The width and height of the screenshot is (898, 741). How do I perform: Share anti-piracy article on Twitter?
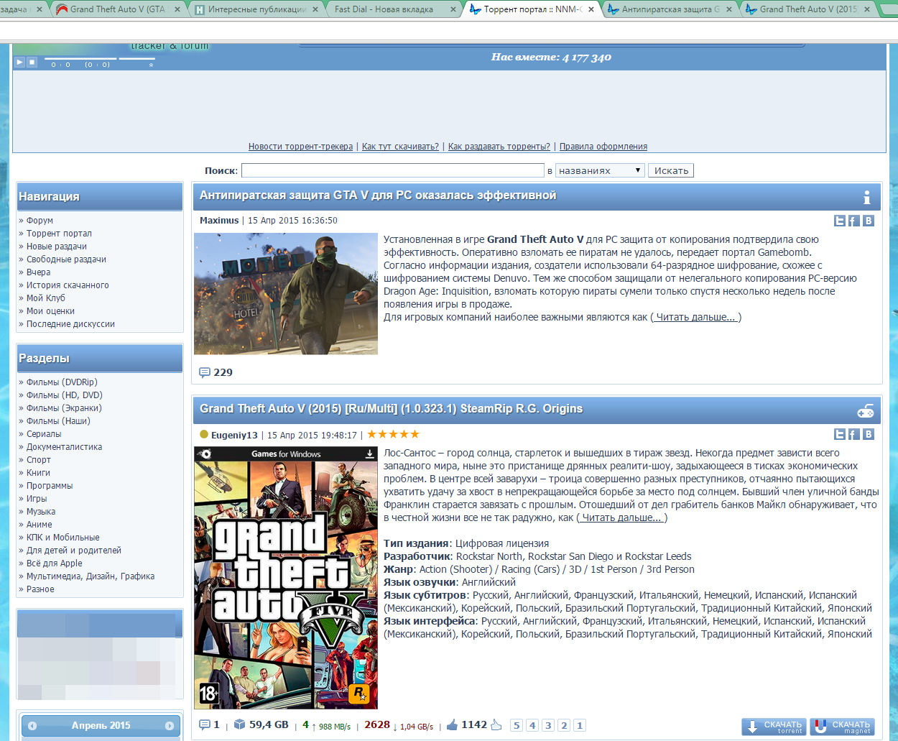839,221
